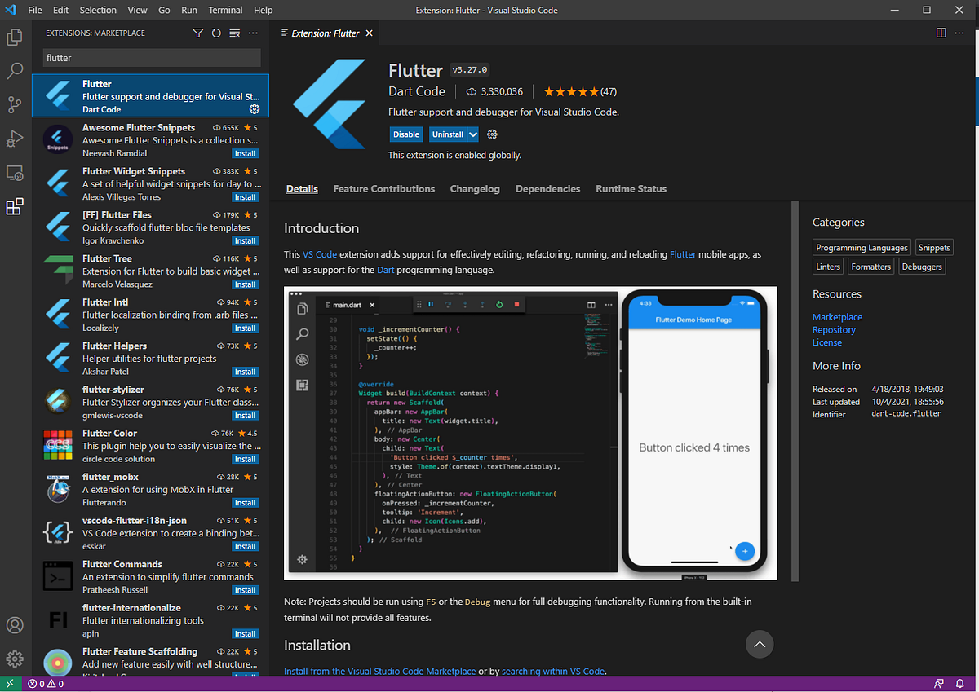This screenshot has width=979, height=692.
Task: Open the Run and Debug view
Action: pyautogui.click(x=15, y=139)
